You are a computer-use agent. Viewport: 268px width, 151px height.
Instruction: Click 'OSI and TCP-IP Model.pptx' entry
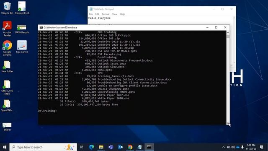117,51
